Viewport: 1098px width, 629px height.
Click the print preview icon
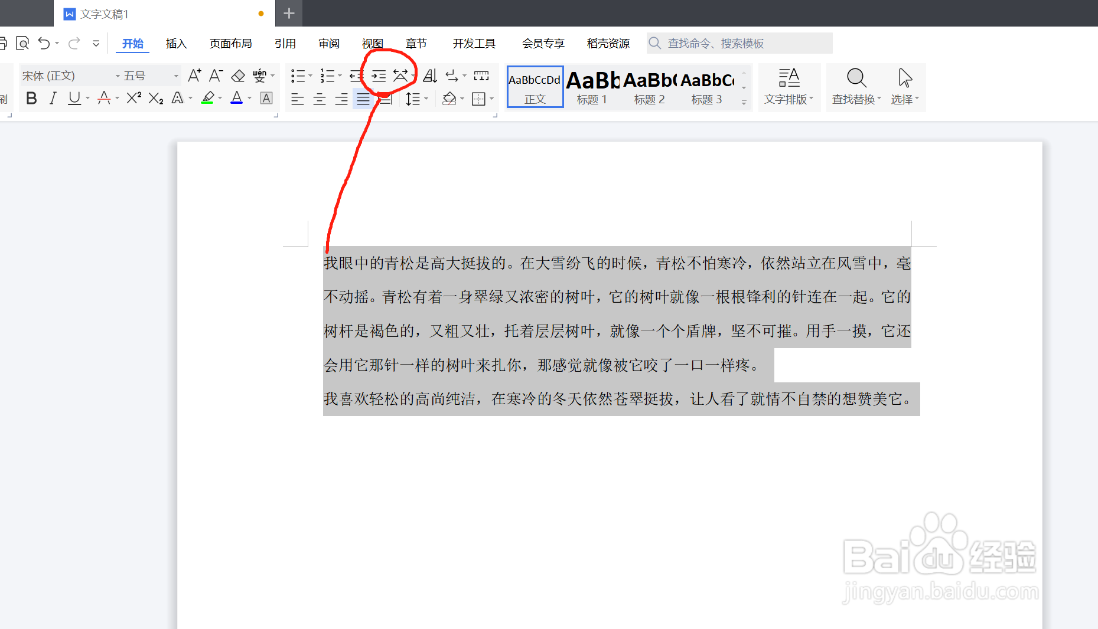click(x=22, y=43)
